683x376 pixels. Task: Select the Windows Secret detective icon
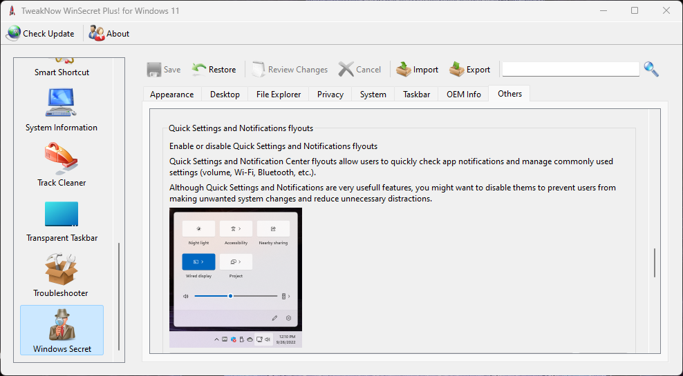point(62,325)
